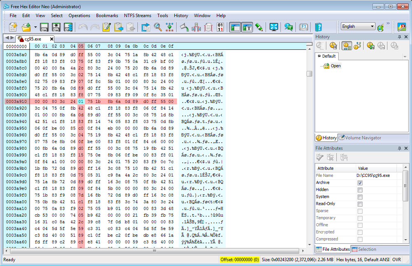Select the cc95.exe document tab
412x266 pixels.
(33, 39)
